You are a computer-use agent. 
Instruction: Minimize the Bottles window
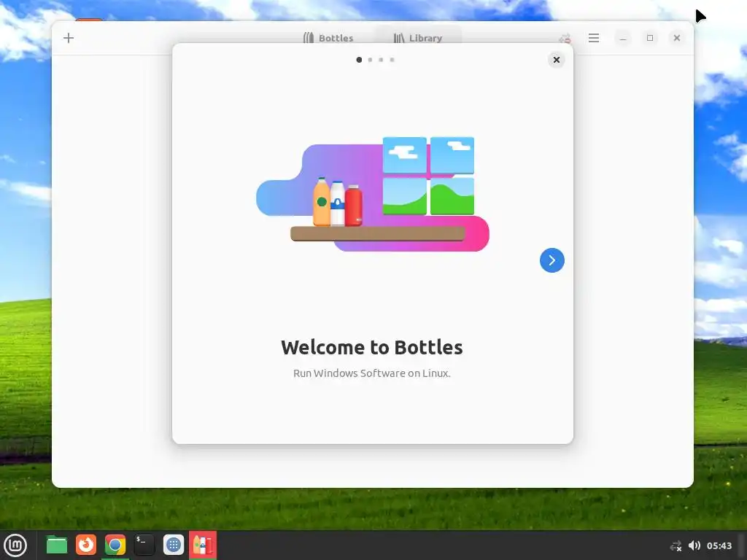pos(623,38)
